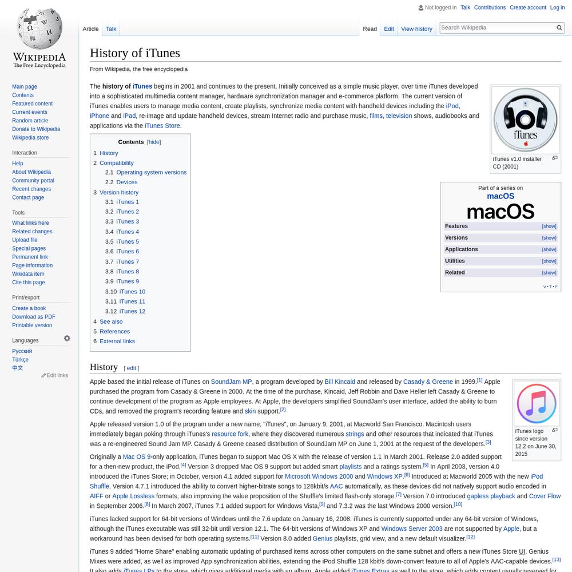Jump to Compatibility in Contents
Image resolution: width=572 pixels, height=572 pixels.
coord(116,163)
